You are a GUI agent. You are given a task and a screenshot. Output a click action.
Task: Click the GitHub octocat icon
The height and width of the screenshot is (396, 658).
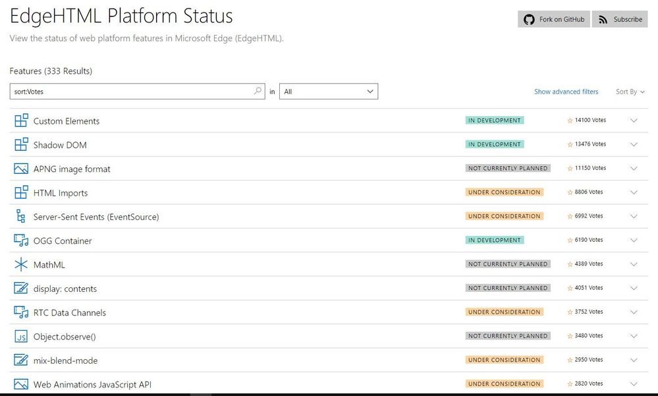pos(529,19)
